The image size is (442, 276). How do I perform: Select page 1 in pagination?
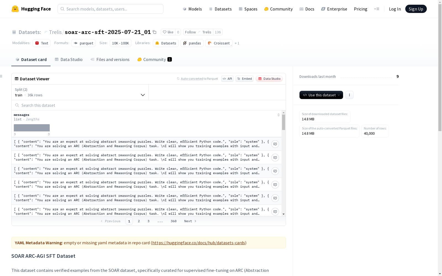coord(129,221)
